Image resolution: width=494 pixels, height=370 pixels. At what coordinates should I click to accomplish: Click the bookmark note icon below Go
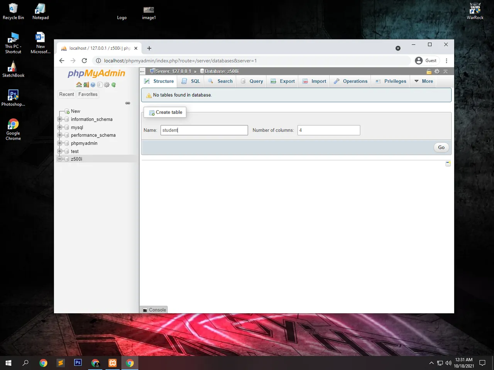tap(448, 164)
